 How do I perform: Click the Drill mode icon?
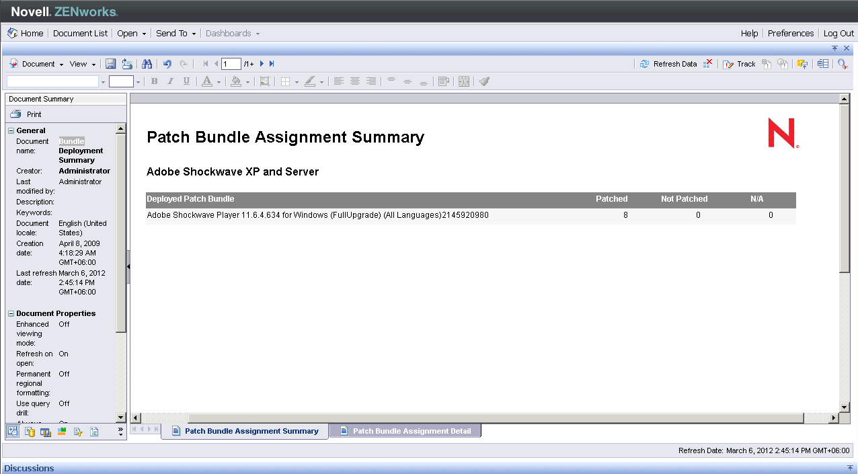(802, 64)
